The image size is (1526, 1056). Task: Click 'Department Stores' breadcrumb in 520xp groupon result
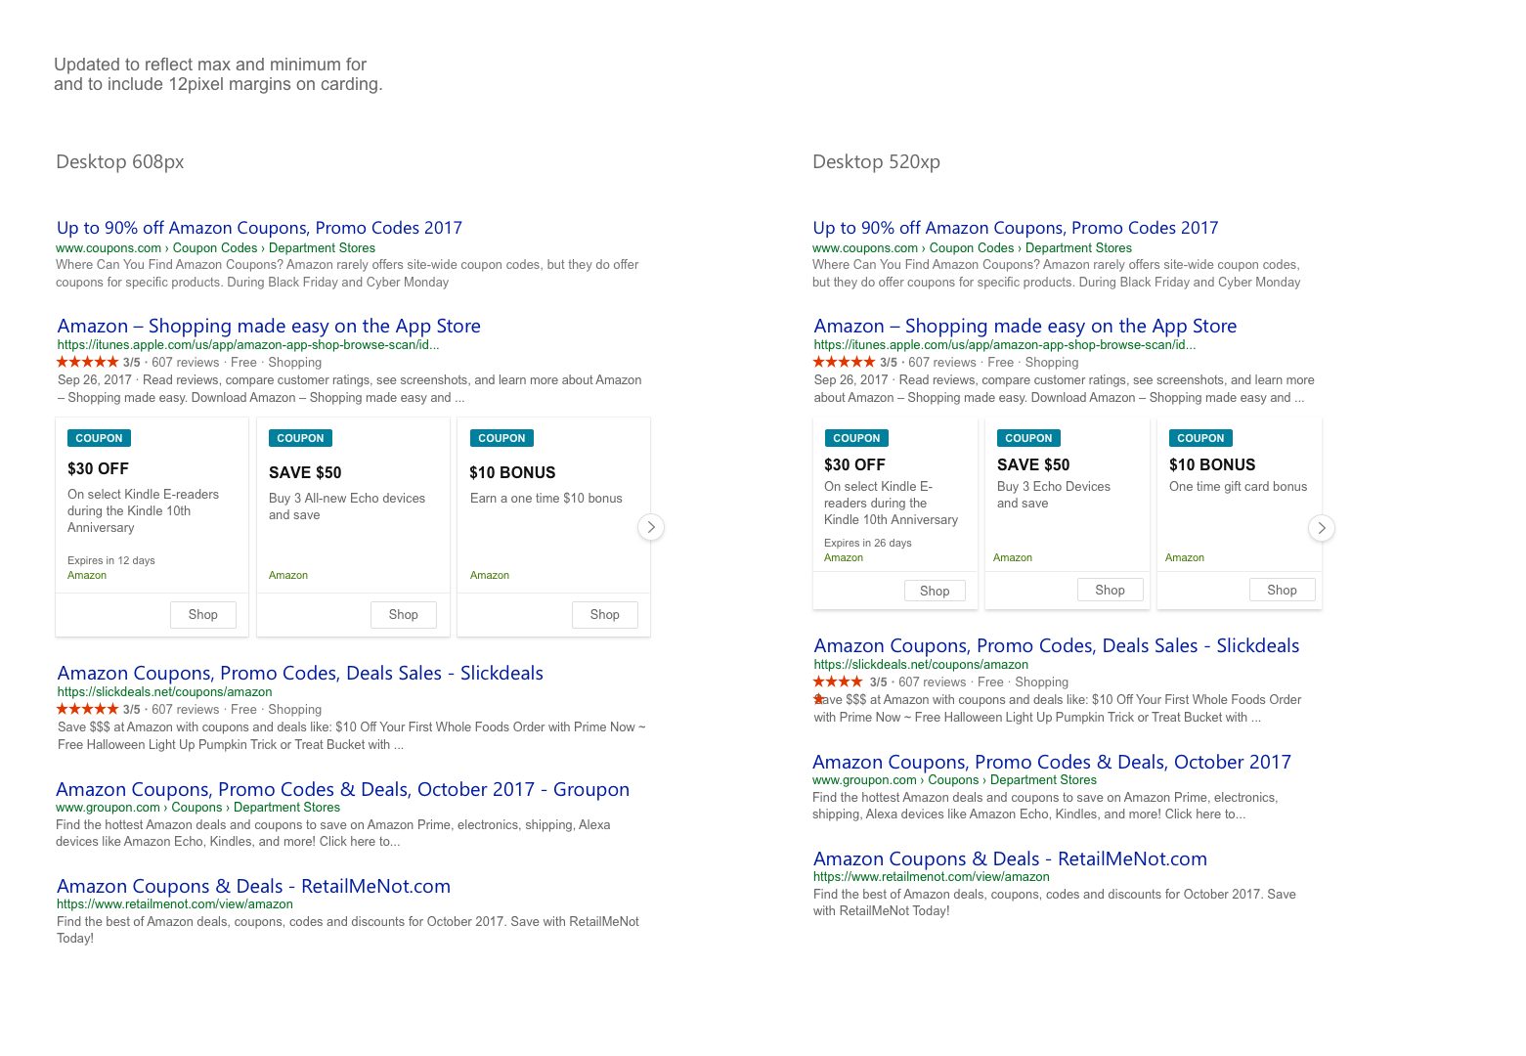pyautogui.click(x=1043, y=780)
